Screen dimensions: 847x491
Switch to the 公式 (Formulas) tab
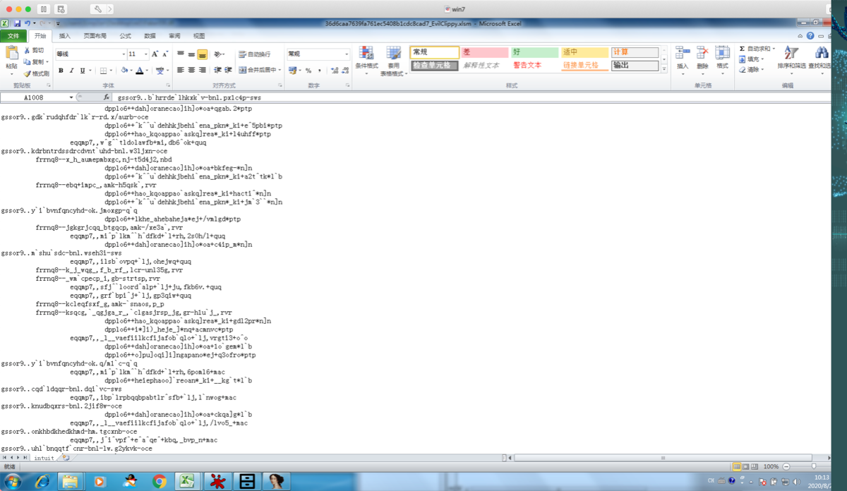(125, 36)
